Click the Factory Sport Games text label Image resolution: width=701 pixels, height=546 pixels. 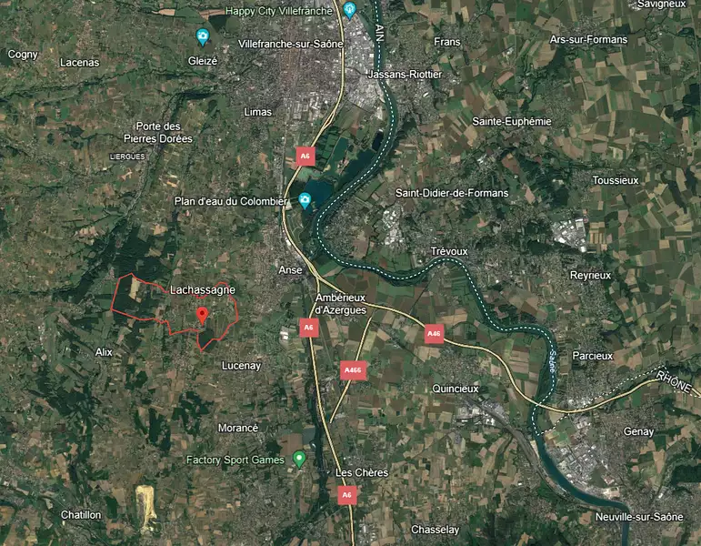point(235,460)
